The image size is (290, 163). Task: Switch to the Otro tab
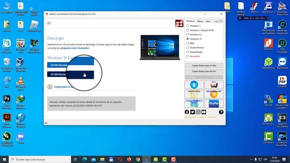(208, 21)
